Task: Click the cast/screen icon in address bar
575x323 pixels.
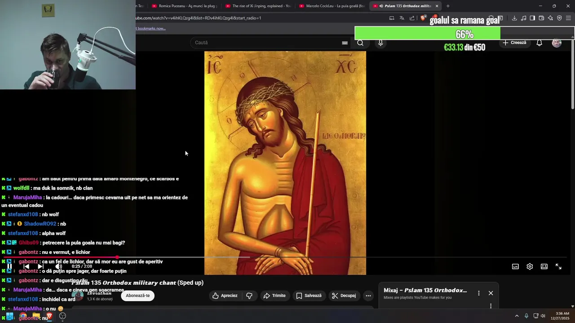Action: [392, 18]
